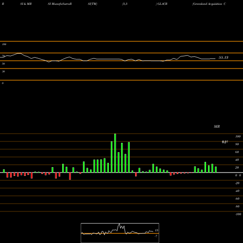Click the 40 label on MR axis
This screenshot has height=243, width=243.
(x=237, y=160)
